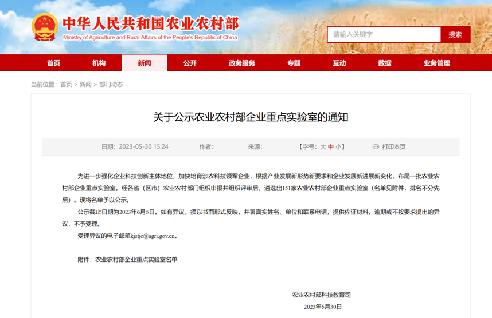The height and width of the screenshot is (318, 492).
Task: Click the English Ministry of Agriculture subtitle
Action: coord(150,38)
